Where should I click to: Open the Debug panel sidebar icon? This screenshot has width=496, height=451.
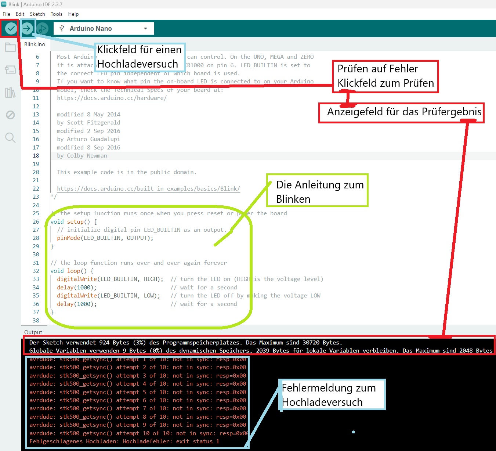pyautogui.click(x=10, y=115)
